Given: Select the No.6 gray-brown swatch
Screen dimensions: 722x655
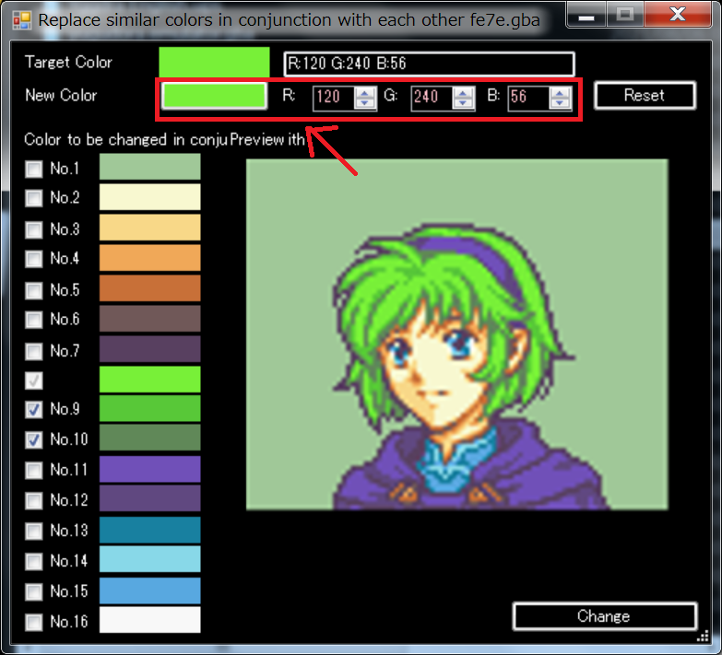Looking at the screenshot, I should 150,319.
